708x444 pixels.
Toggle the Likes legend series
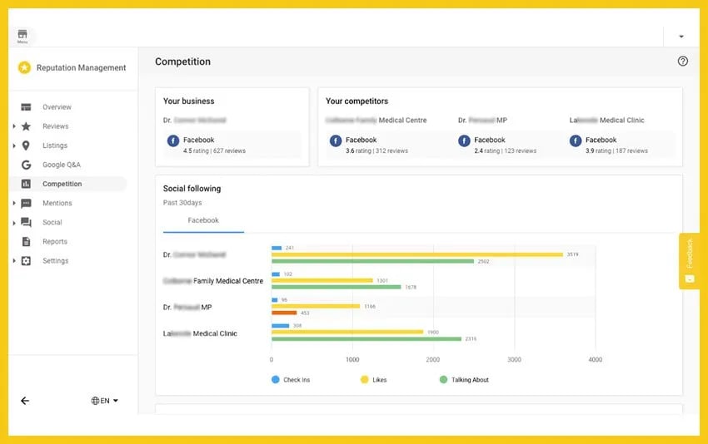(372, 380)
